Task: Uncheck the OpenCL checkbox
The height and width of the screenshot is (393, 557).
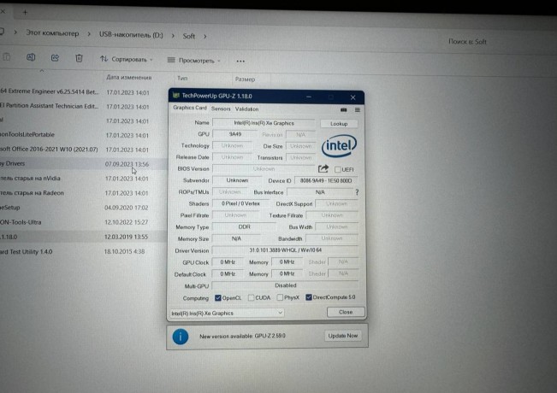Action: tap(218, 297)
